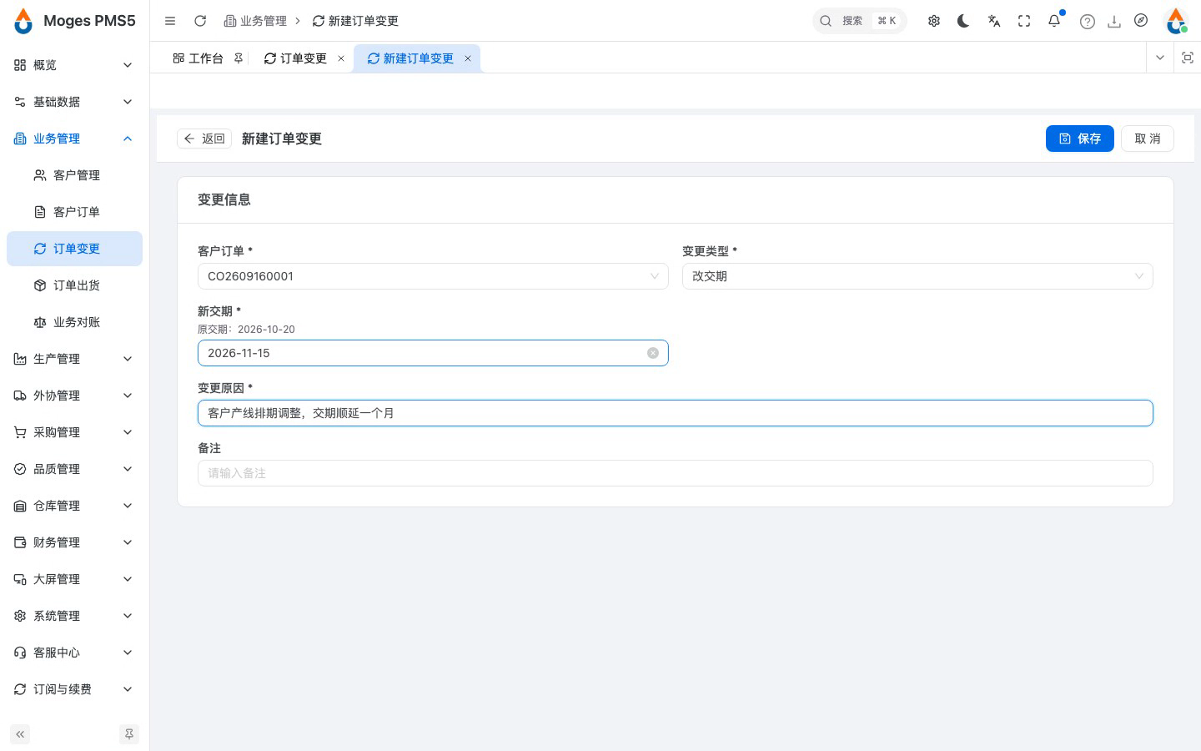Viewport: 1201px width, 751px height.
Task: Pin the sidebar using bottom pin icon
Action: point(129,734)
